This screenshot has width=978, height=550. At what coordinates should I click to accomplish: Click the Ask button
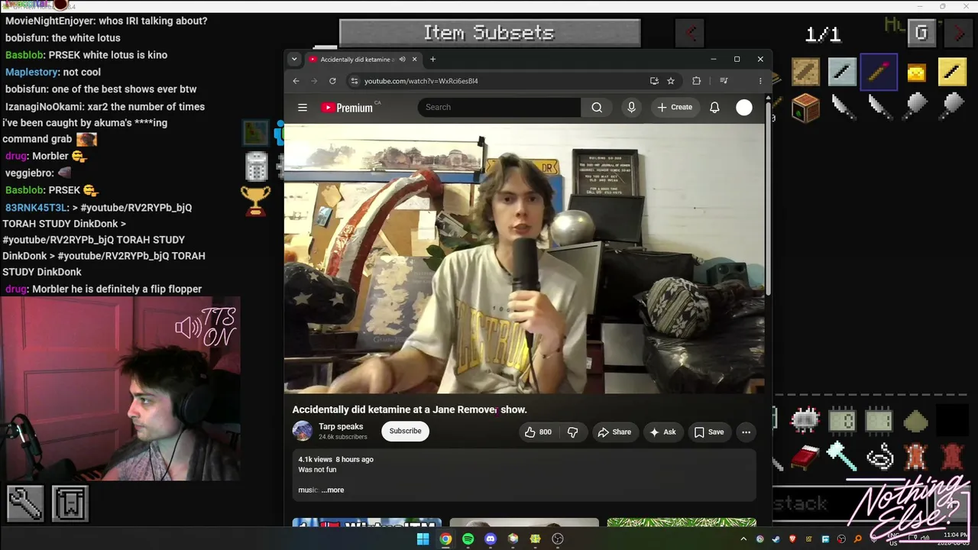click(662, 432)
